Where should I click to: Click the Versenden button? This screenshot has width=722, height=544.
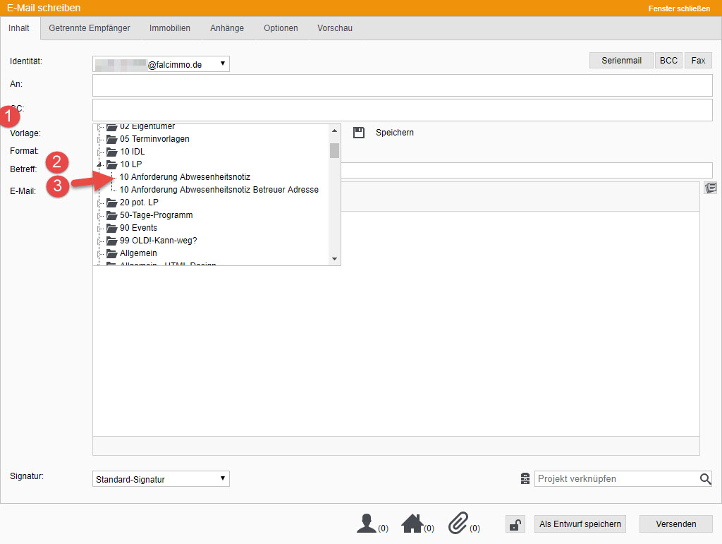tap(675, 524)
